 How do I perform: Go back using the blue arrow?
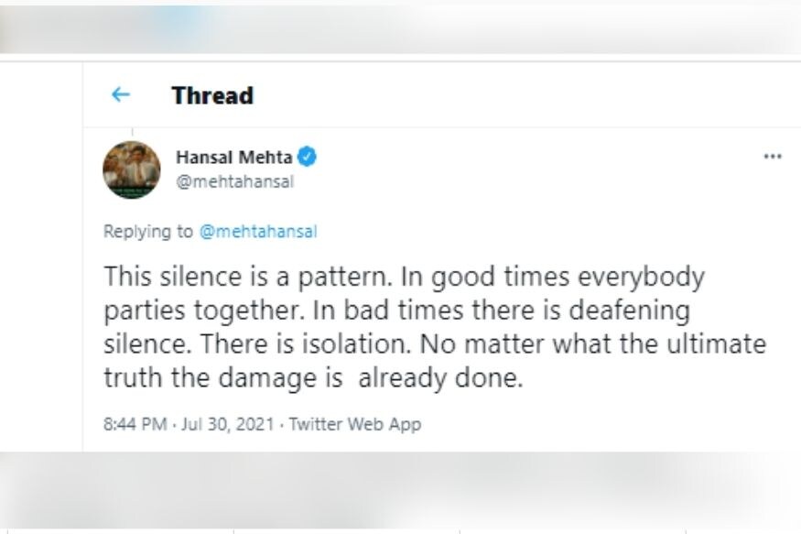[120, 95]
